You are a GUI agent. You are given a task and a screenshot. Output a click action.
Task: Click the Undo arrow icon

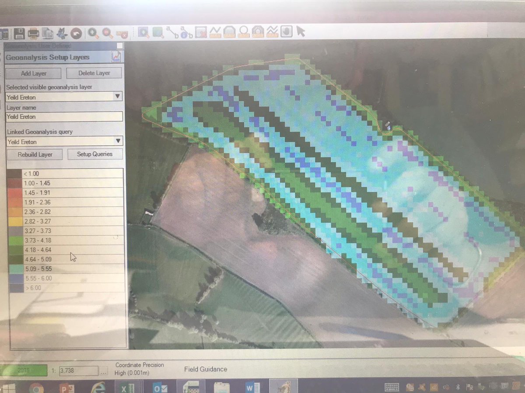(x=76, y=33)
